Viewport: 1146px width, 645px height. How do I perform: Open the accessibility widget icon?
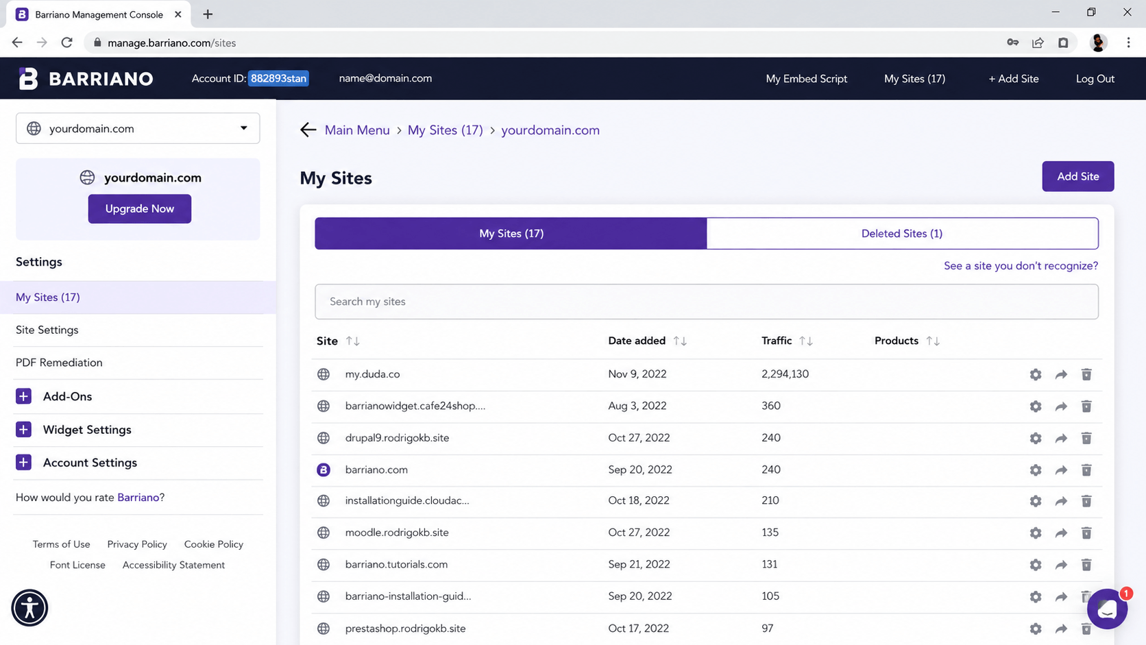click(29, 608)
